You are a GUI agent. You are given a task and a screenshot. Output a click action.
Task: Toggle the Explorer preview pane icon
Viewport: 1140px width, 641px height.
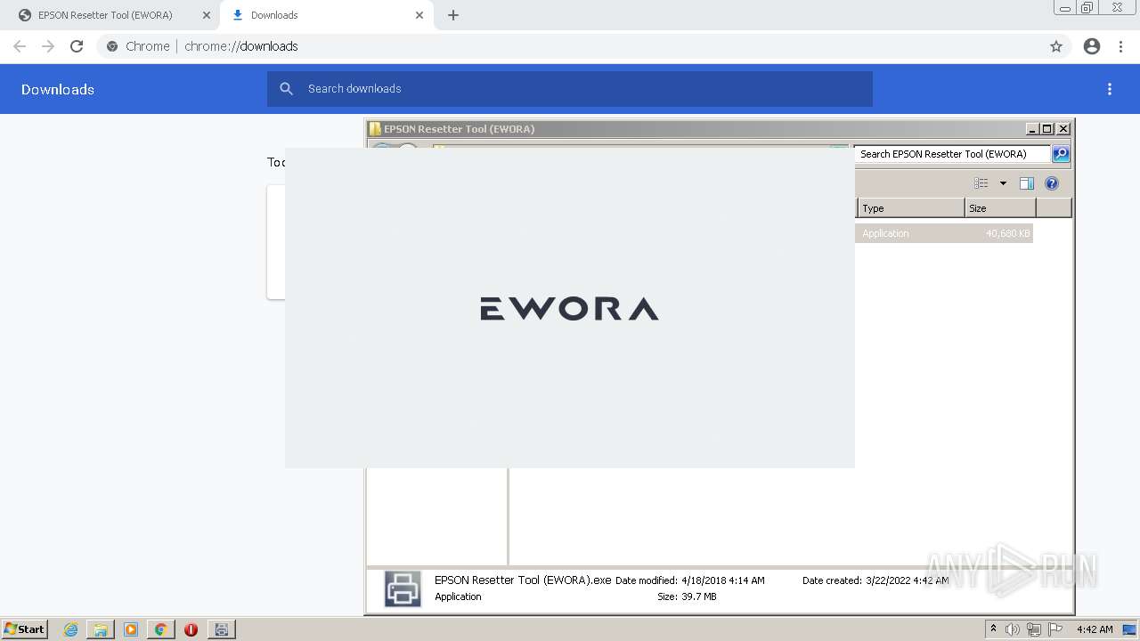click(x=1027, y=183)
